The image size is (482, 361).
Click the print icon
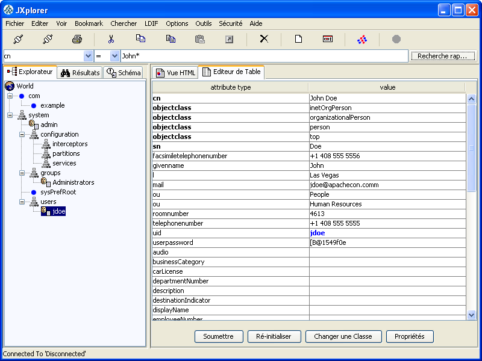(77, 39)
